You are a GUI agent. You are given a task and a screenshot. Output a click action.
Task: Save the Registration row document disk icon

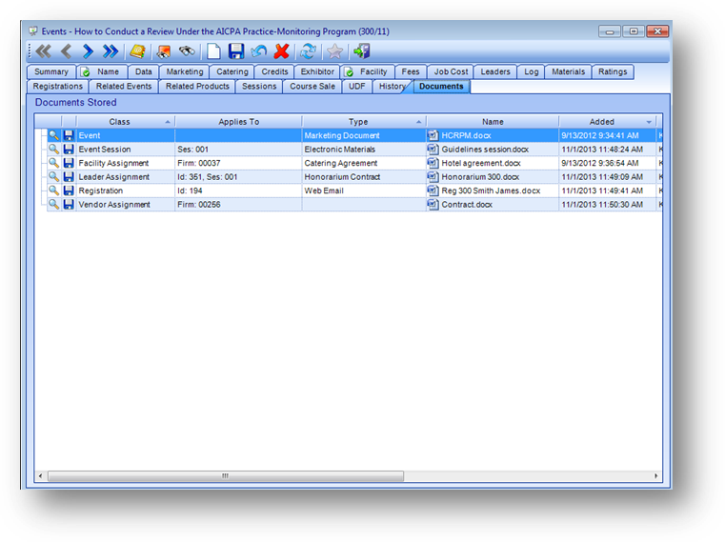click(x=69, y=191)
